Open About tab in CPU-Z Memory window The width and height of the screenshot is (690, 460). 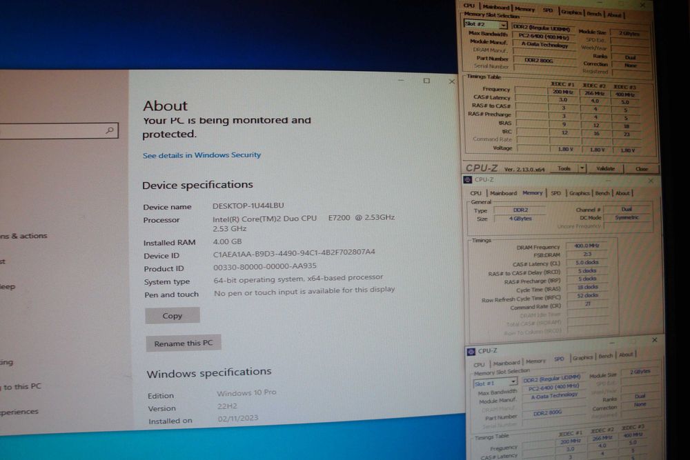pos(622,193)
